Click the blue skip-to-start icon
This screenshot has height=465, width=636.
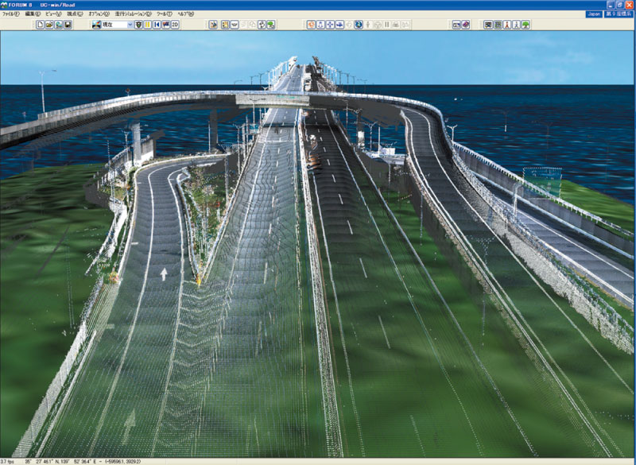(x=157, y=25)
